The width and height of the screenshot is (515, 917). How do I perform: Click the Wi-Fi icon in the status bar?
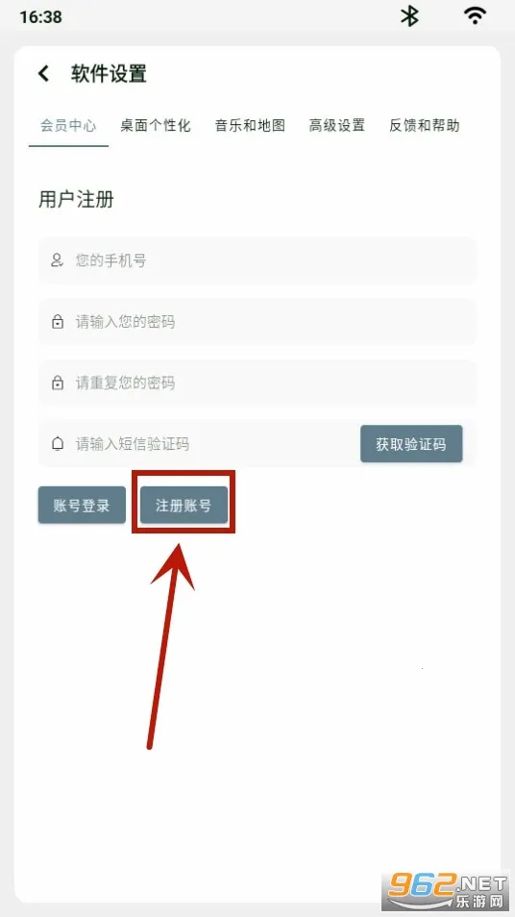475,15
